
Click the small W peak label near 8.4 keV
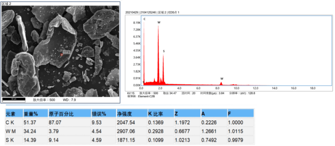click(222, 78)
